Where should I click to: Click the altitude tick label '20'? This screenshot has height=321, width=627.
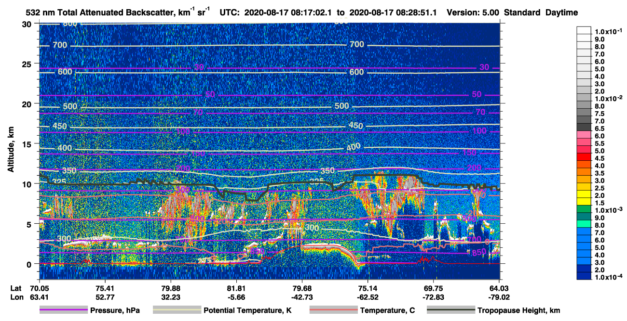point(28,103)
